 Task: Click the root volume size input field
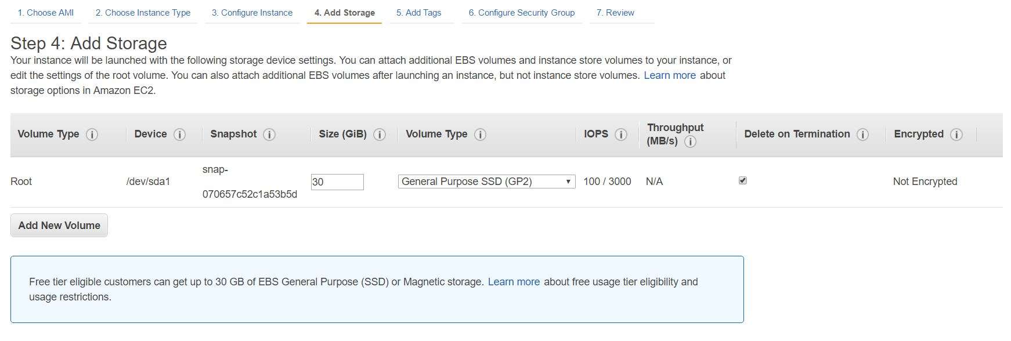point(337,182)
